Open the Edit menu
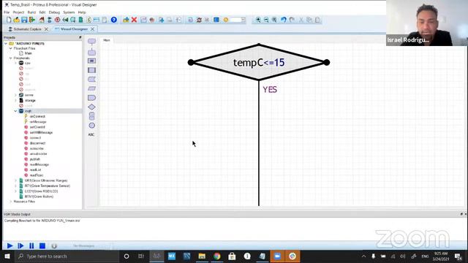Screen dimensions: 468x263 point(42,12)
